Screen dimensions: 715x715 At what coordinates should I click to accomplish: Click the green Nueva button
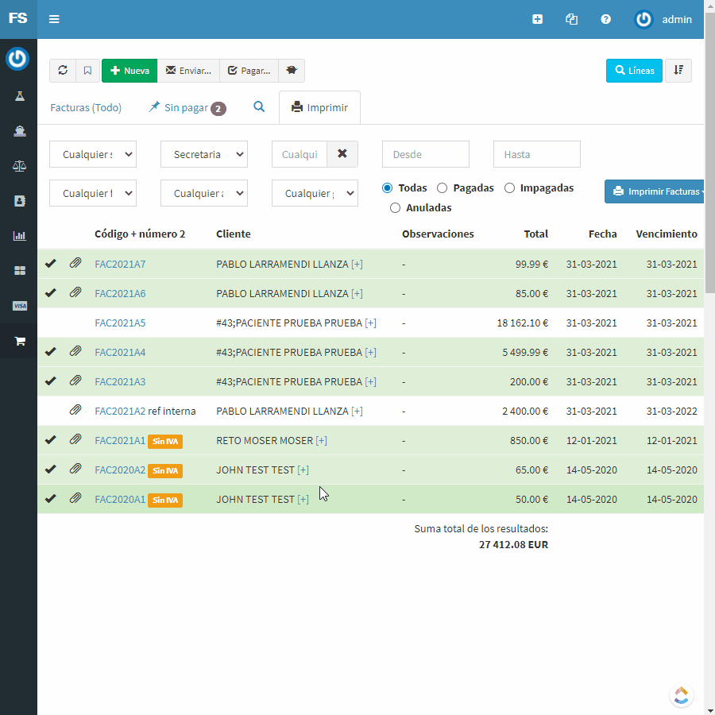point(129,71)
